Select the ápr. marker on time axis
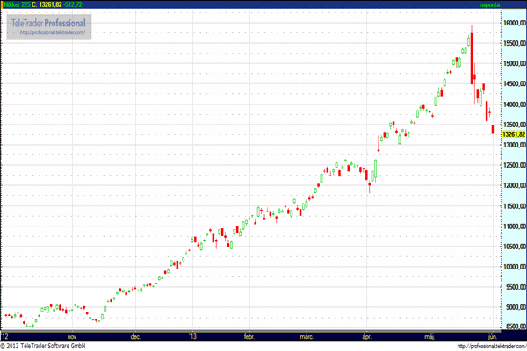This screenshot has width=527, height=351. point(365,335)
